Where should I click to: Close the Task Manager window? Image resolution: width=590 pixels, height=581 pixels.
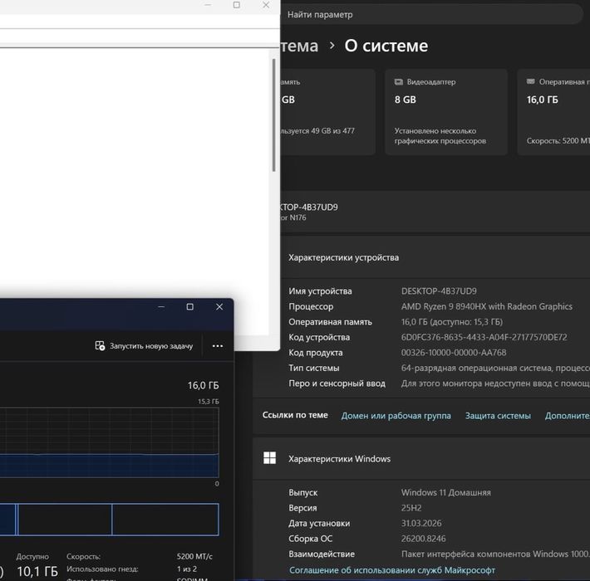[x=219, y=307]
